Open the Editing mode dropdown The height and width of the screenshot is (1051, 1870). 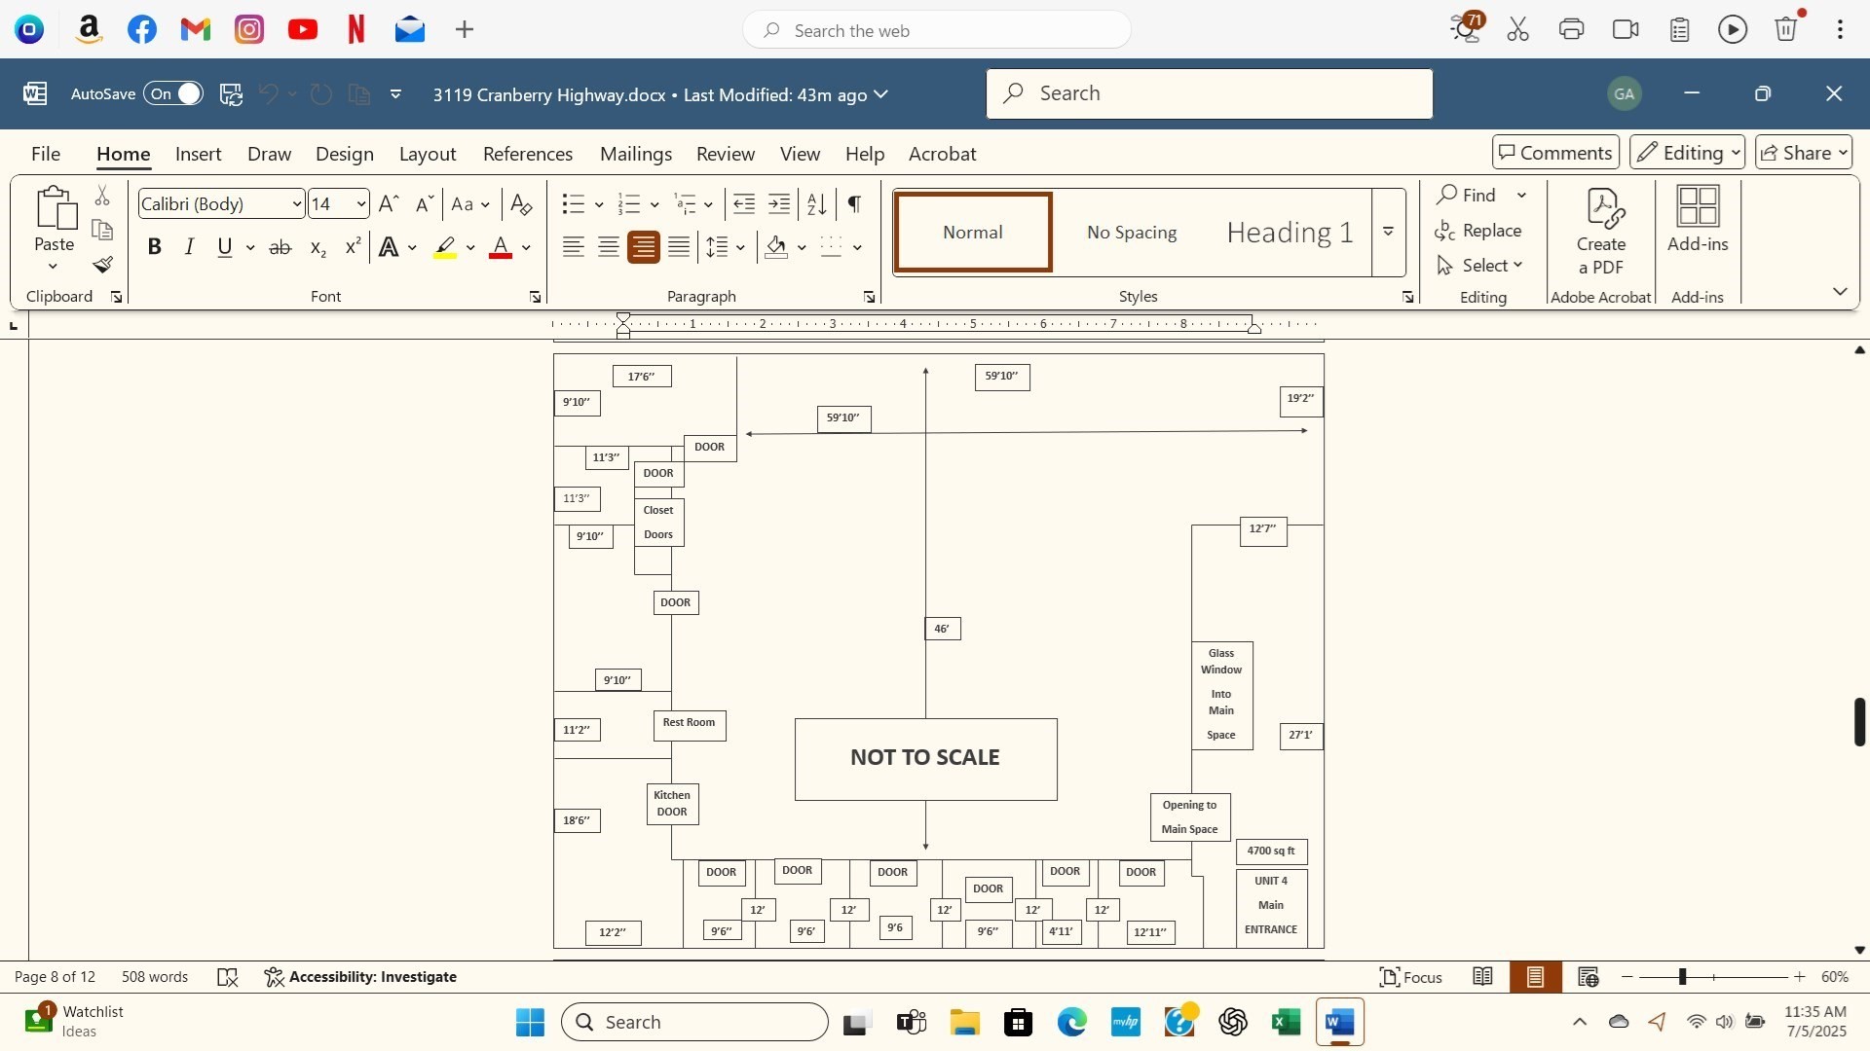[x=1687, y=153]
